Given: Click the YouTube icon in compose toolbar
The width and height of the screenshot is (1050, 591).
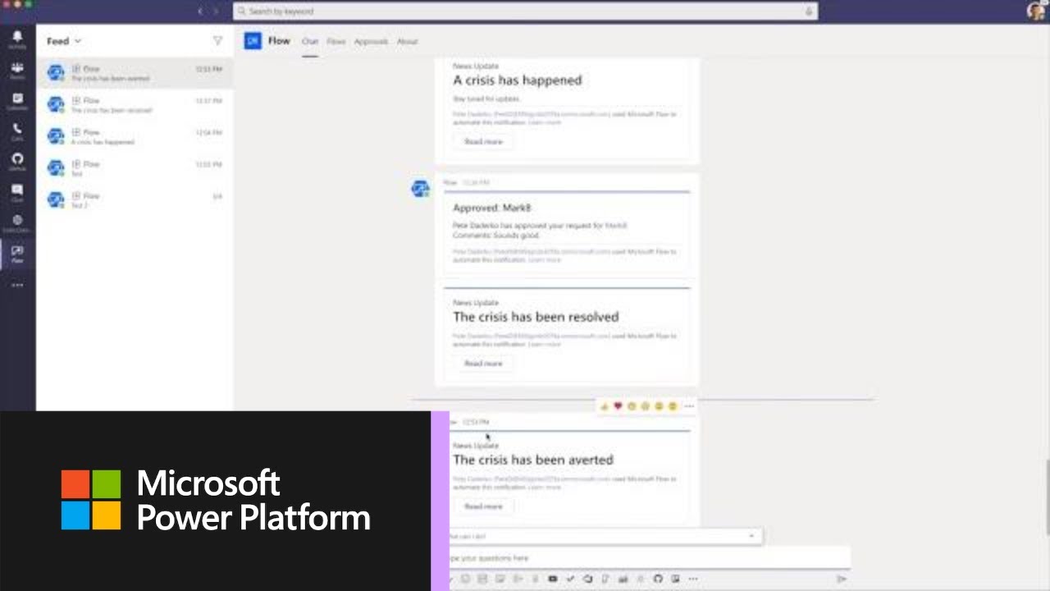Looking at the screenshot, I should point(553,579).
